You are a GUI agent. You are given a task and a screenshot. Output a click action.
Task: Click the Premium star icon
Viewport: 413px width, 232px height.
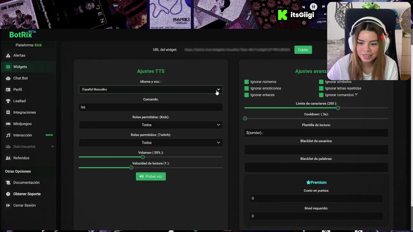308,182
